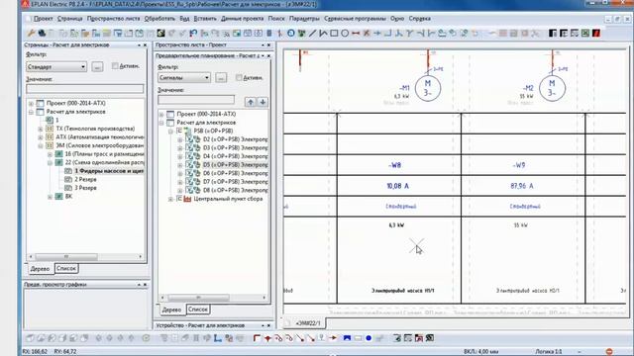The image size is (634, 356).
Task: Click the M1 motor symbol in the drawing
Action: [x=428, y=88]
